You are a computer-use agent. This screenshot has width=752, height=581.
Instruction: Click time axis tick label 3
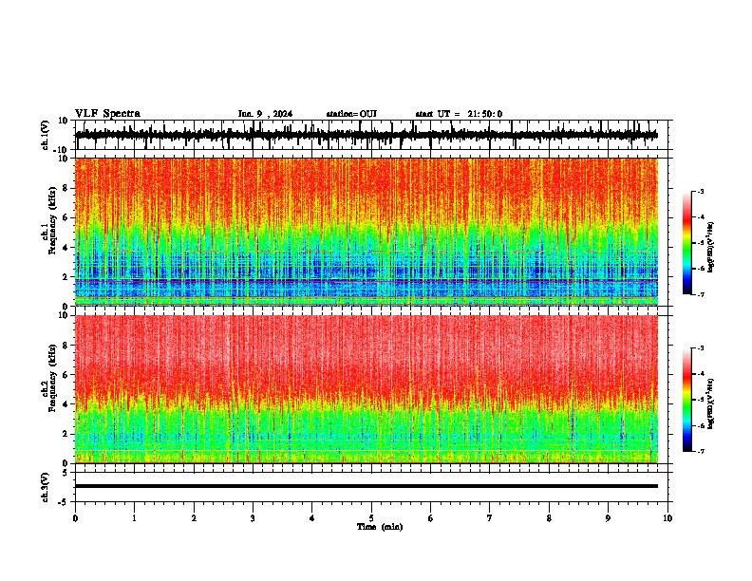coord(253,518)
